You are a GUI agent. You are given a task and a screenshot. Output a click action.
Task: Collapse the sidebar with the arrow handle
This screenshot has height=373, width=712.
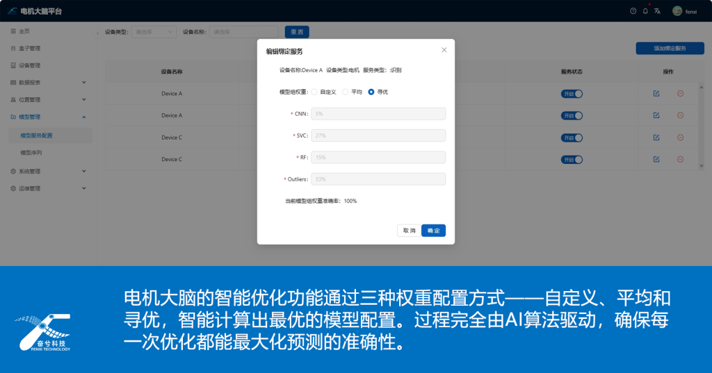coord(97,33)
